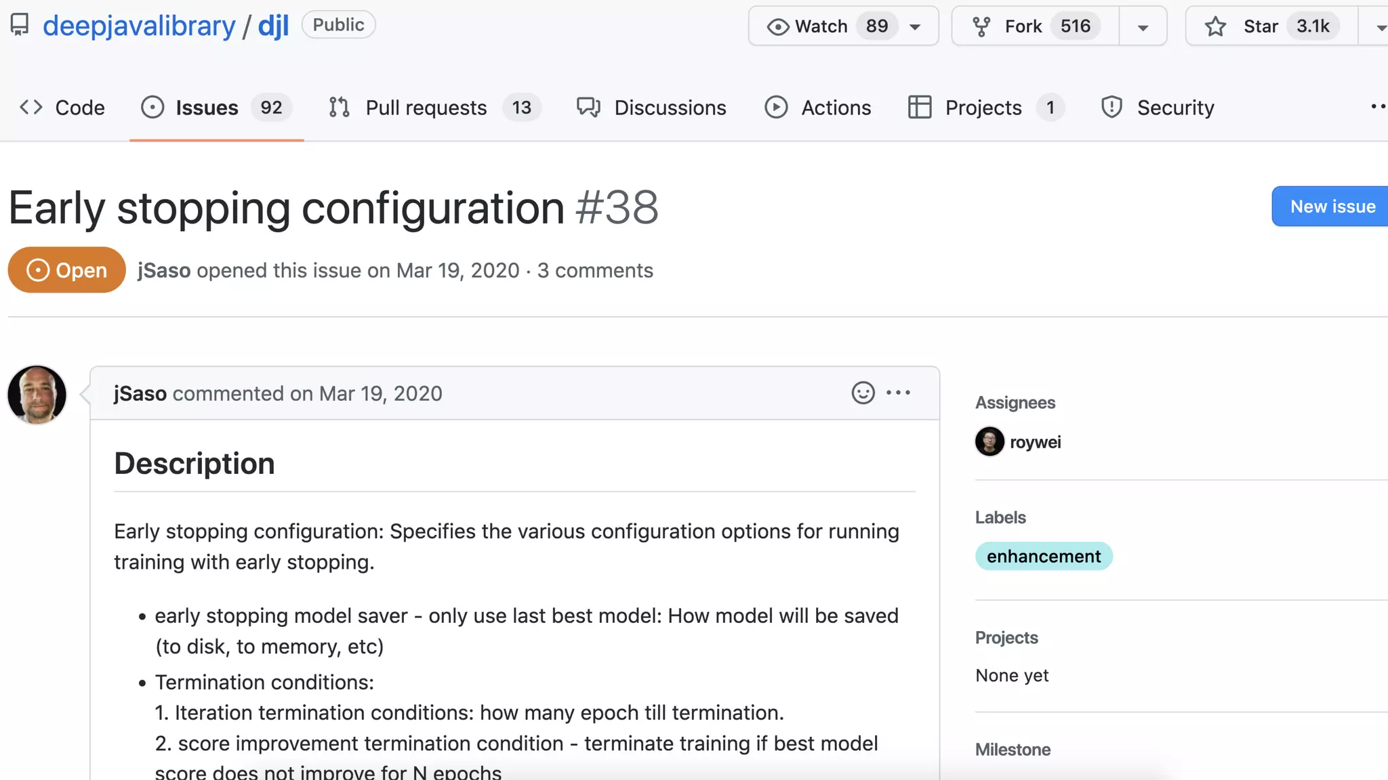Open the Projects tab

click(x=986, y=108)
